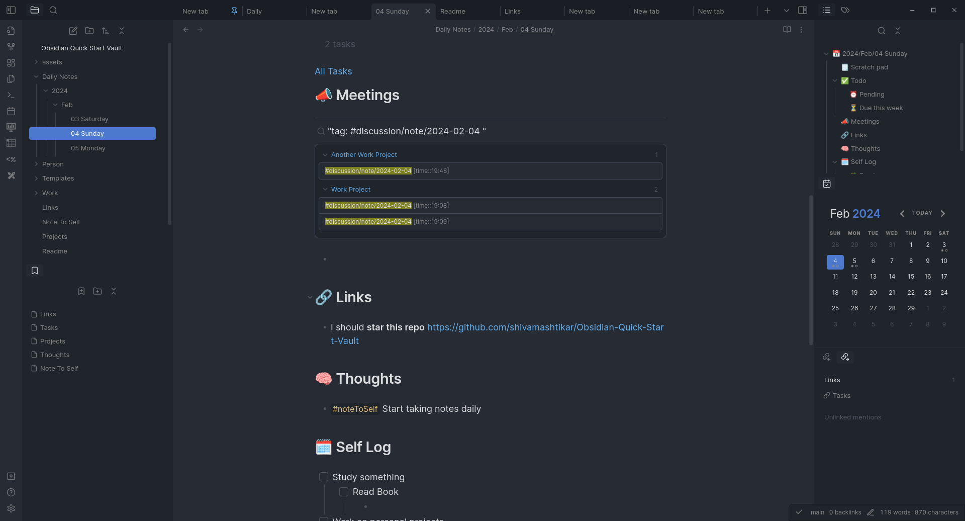Go to previous month in calendar
Screen dimensions: 965x521
coord(902,214)
